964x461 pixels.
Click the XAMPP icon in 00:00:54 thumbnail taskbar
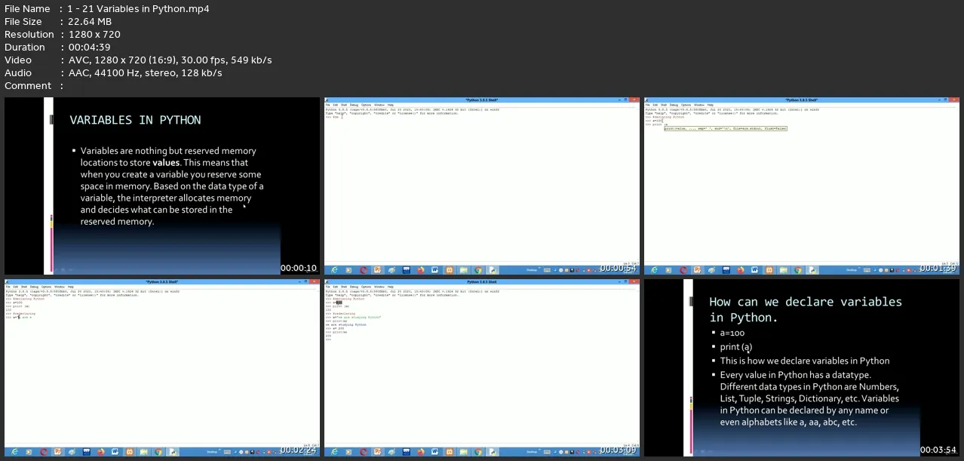click(x=450, y=270)
